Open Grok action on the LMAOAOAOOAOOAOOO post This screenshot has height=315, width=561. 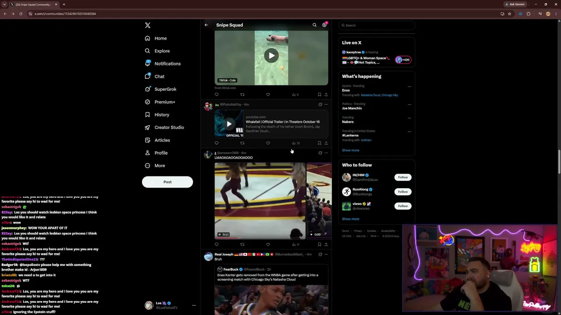click(320, 153)
